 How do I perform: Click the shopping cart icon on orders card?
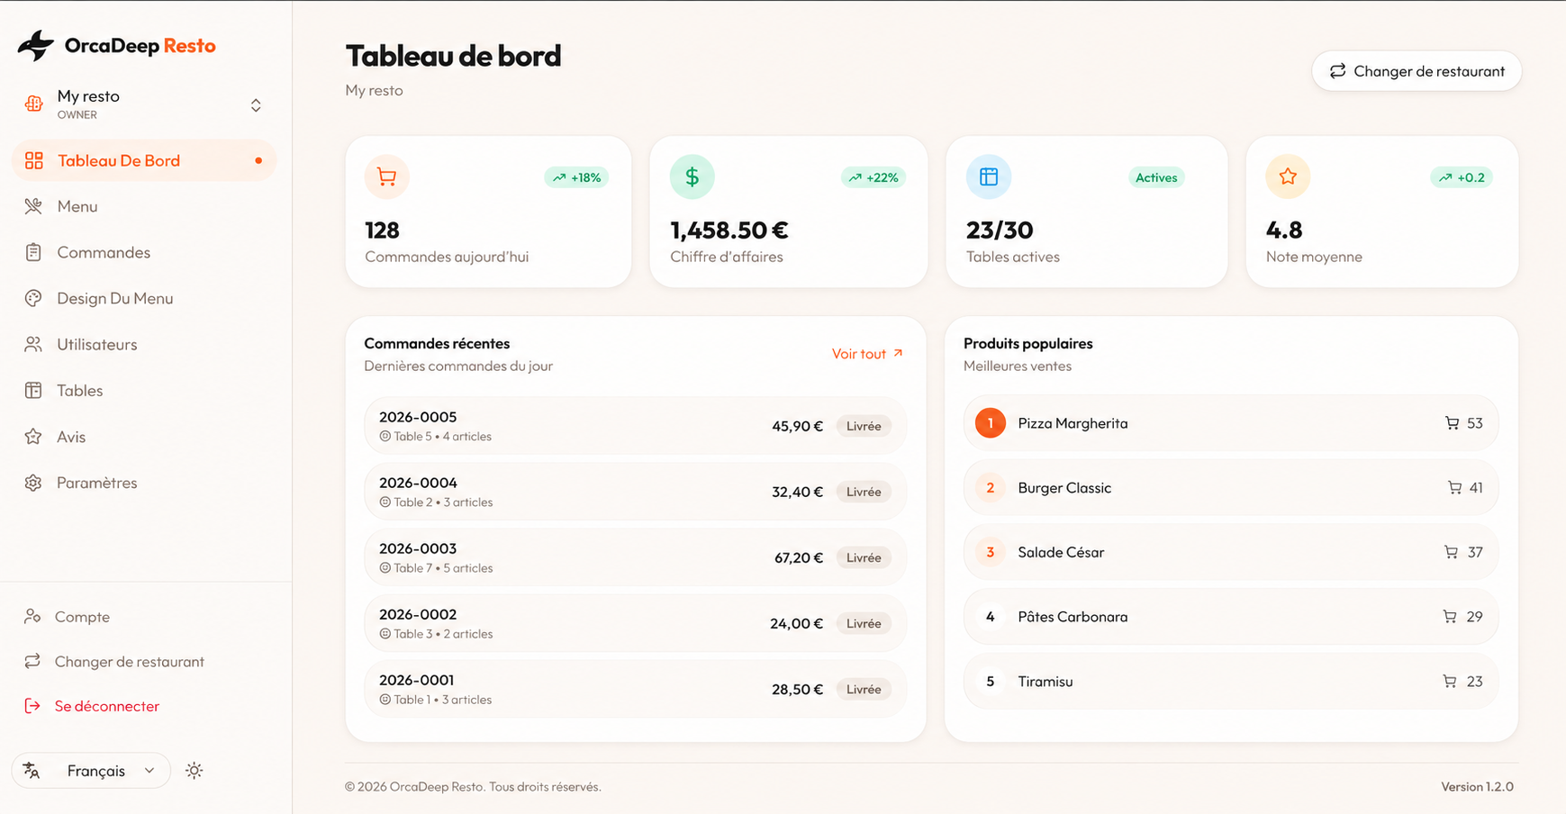point(387,177)
